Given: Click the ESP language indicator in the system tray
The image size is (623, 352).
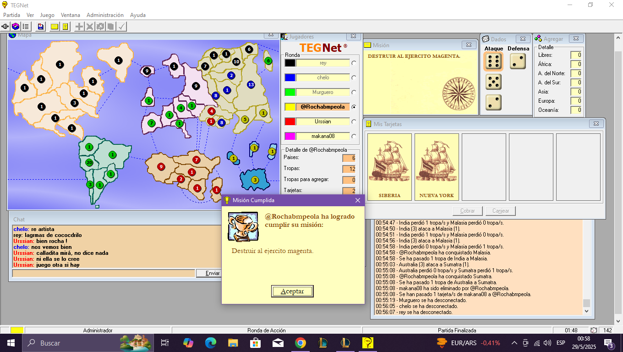Looking at the screenshot, I should [x=561, y=343].
